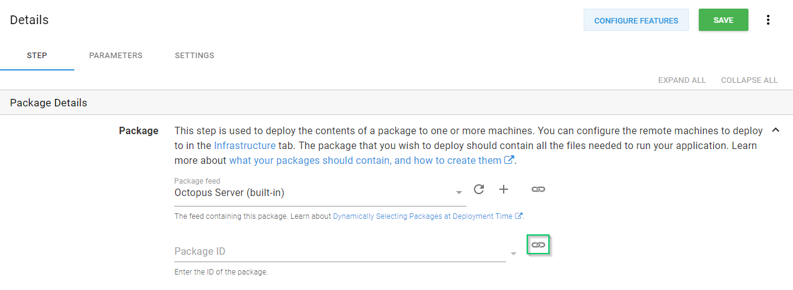Open the three-dot overflow menu
Viewport: 793px width, 290px height.
(768, 20)
